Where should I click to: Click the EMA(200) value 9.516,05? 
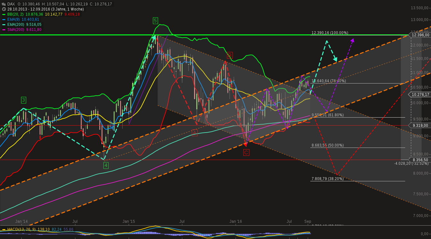point(34,25)
